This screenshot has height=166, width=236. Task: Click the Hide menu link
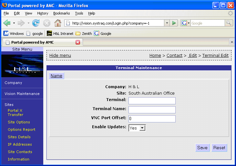tap(60, 55)
